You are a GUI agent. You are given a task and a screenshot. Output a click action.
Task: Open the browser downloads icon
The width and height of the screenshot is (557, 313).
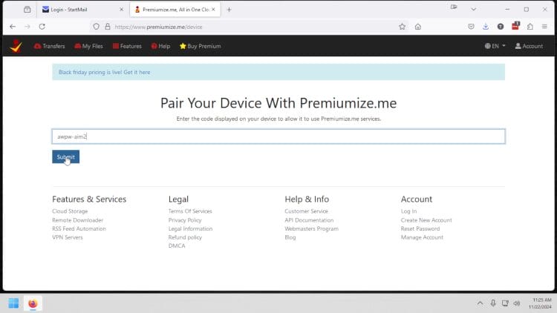[x=486, y=27]
